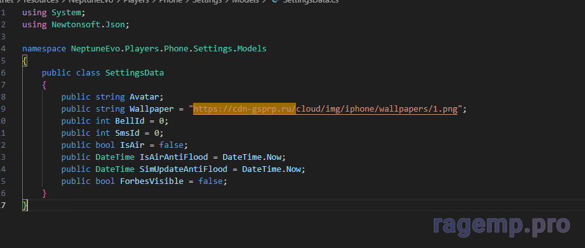
Task: Click the '0' value assigned to SmsId
Action: point(157,133)
